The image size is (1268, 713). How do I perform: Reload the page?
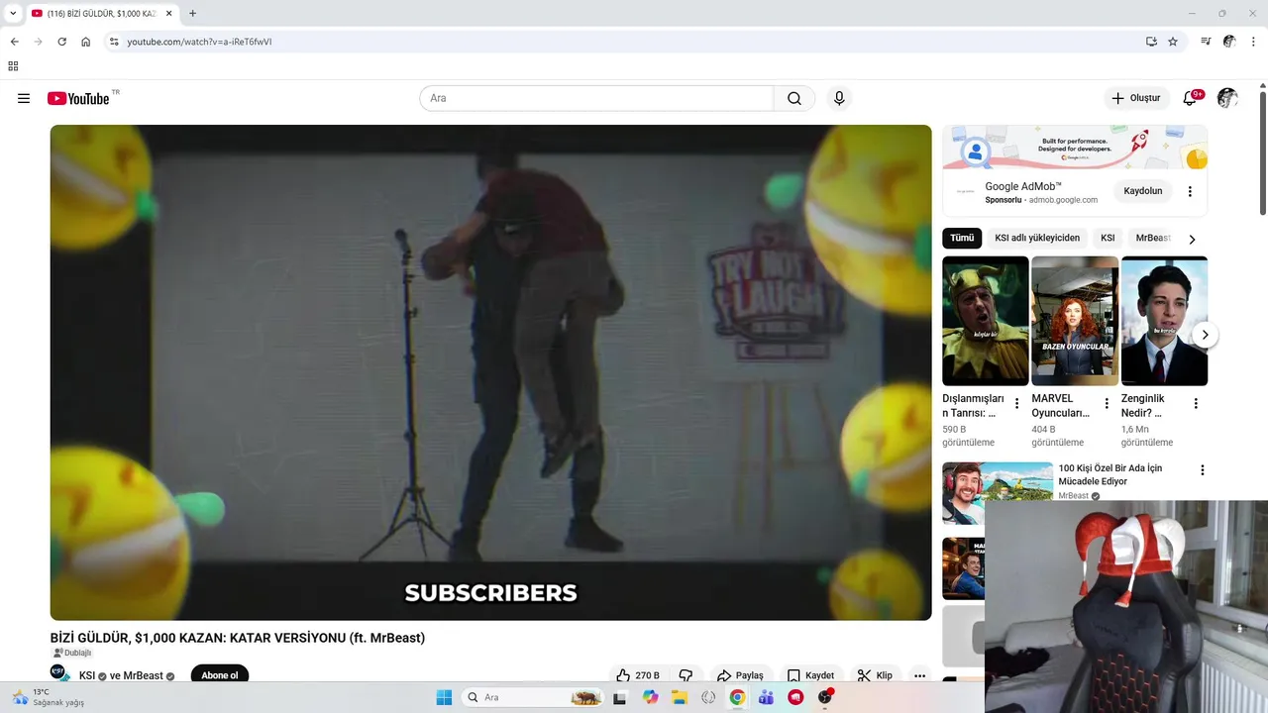point(61,42)
